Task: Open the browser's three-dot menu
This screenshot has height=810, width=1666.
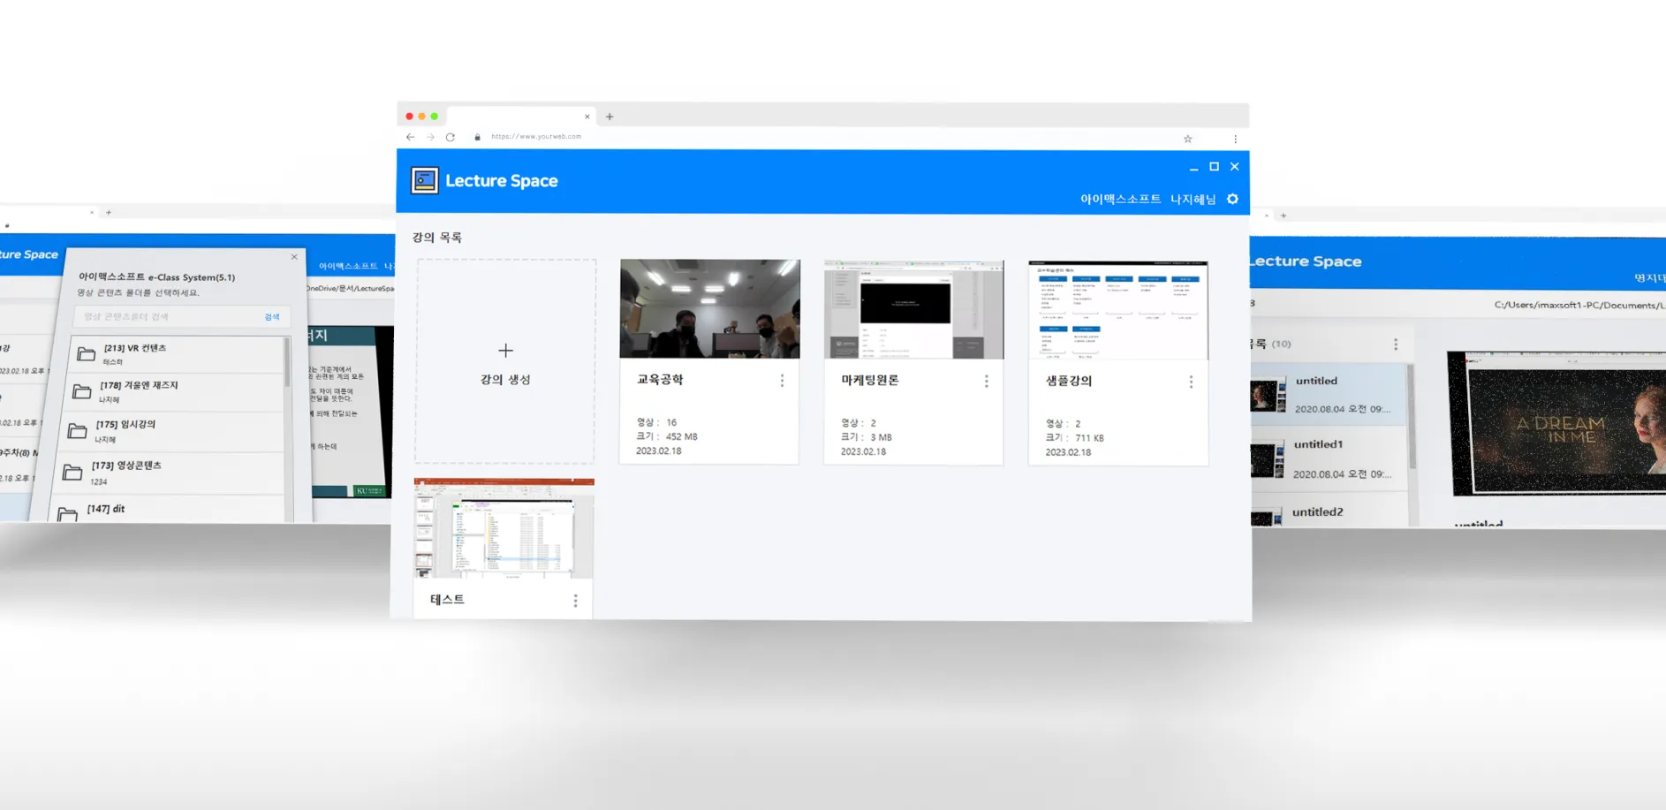Action: point(1235,139)
